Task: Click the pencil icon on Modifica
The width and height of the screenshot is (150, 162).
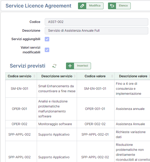Action: click(82, 6)
